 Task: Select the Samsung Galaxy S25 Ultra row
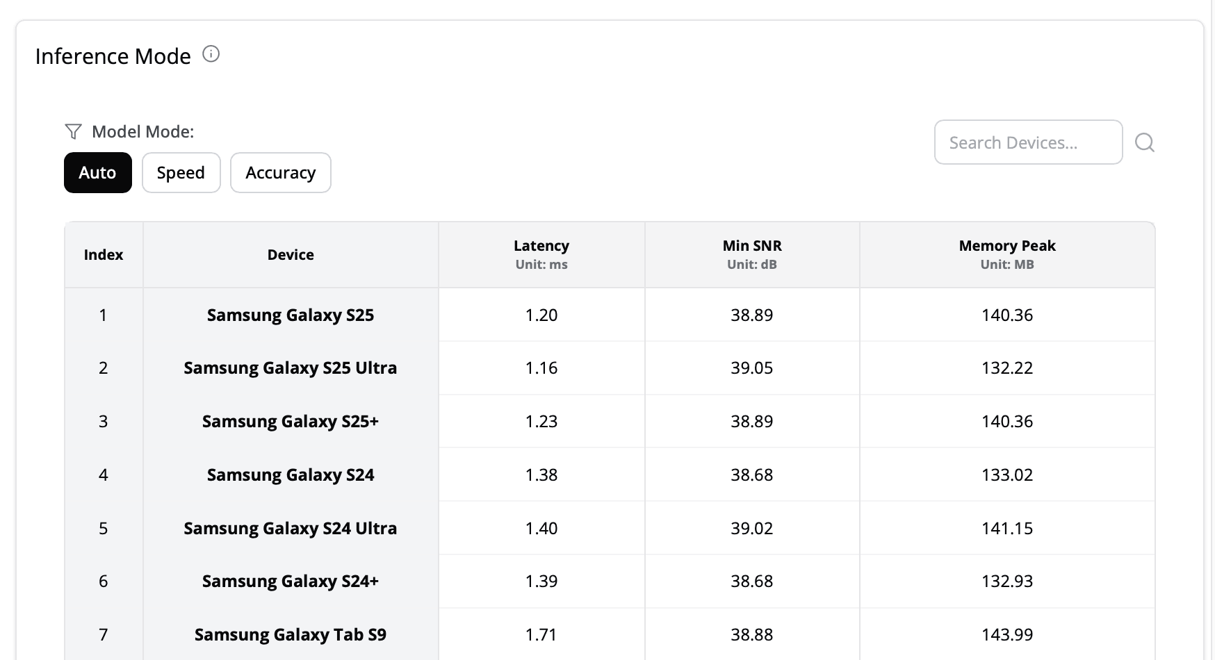coord(290,368)
